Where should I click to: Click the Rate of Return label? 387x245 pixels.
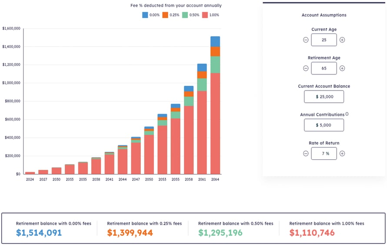click(324, 143)
